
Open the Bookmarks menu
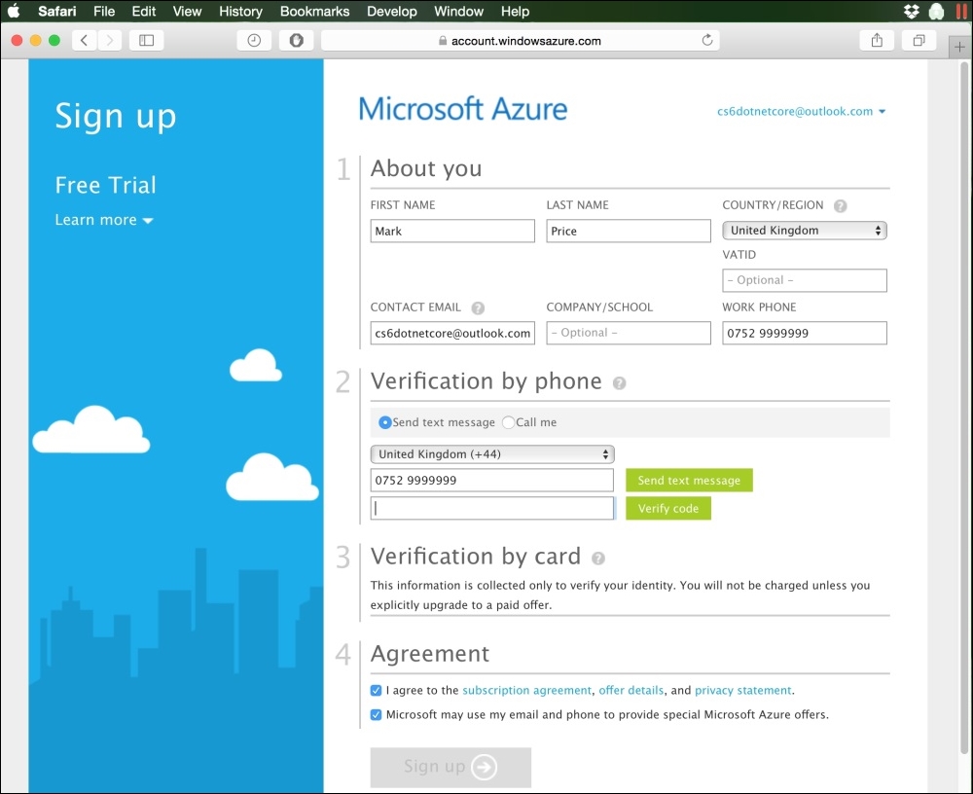(314, 11)
